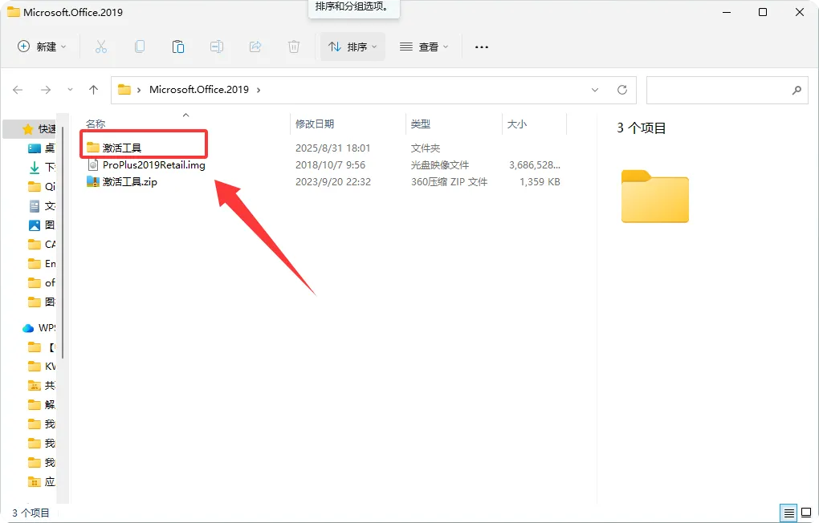The width and height of the screenshot is (819, 523).
Task: Open the KV folder in sidebar
Action: [41, 367]
